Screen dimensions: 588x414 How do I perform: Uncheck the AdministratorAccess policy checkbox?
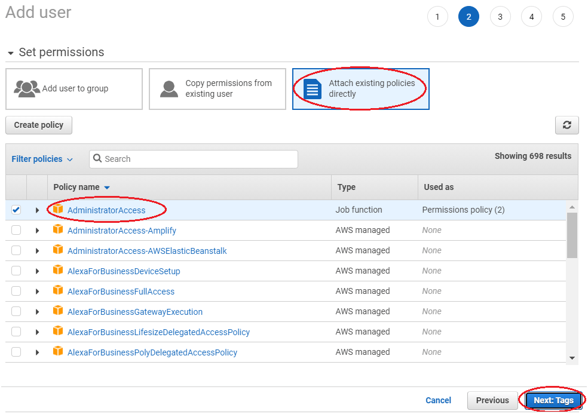[16, 210]
